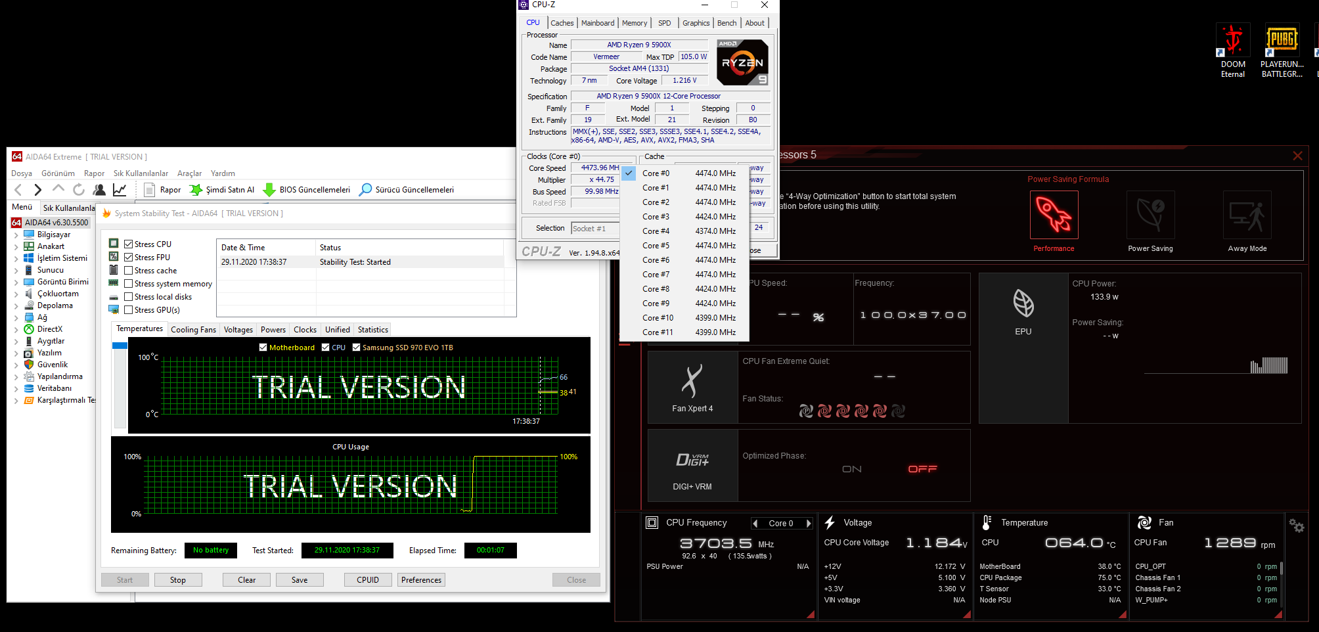Open CPU-Z Memory tab

pyautogui.click(x=635, y=23)
